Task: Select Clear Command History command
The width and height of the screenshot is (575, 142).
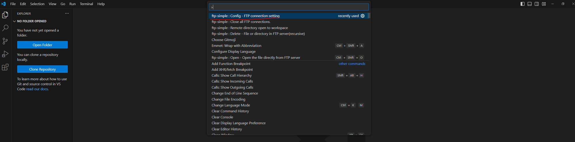Action: [x=288, y=111]
